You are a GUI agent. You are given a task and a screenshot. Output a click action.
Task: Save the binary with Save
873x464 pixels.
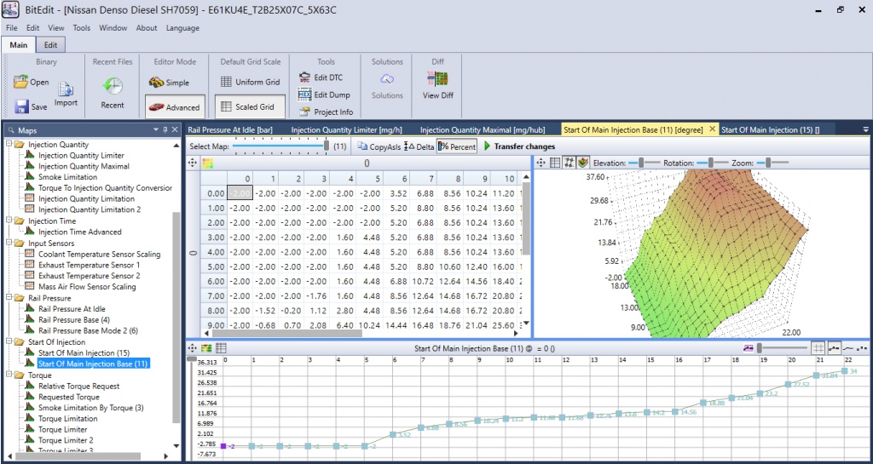click(x=32, y=106)
